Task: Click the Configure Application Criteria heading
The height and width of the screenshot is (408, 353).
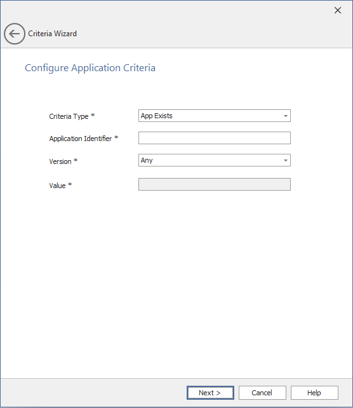Action: pos(90,68)
